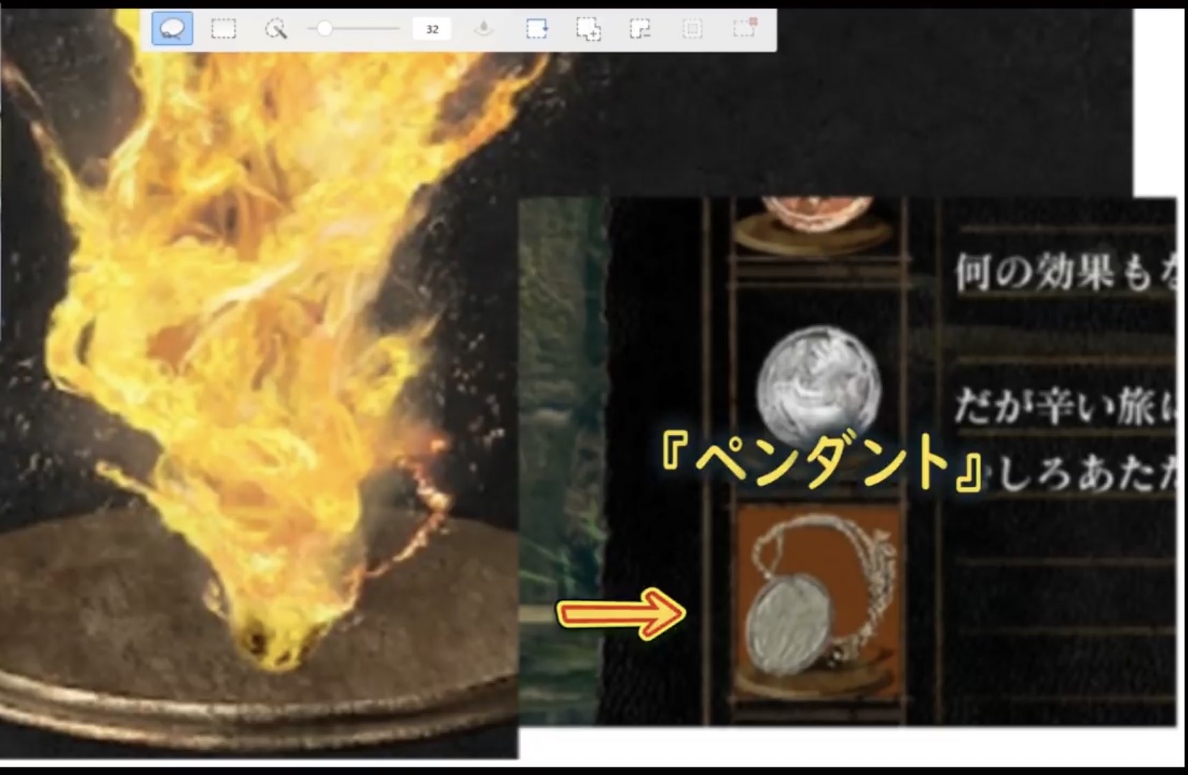Screen dimensions: 1188x775
Task: Enable Add to selection mode
Action: tap(587, 29)
